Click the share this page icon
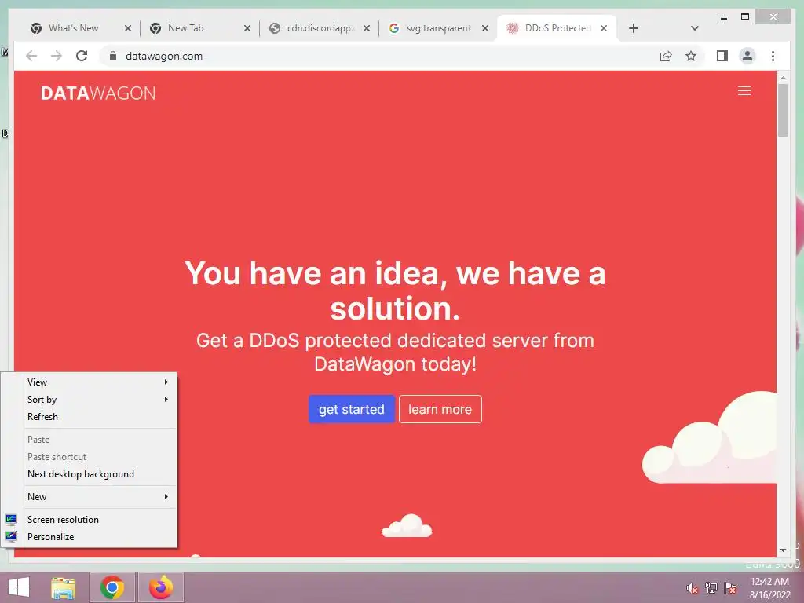 coord(666,56)
